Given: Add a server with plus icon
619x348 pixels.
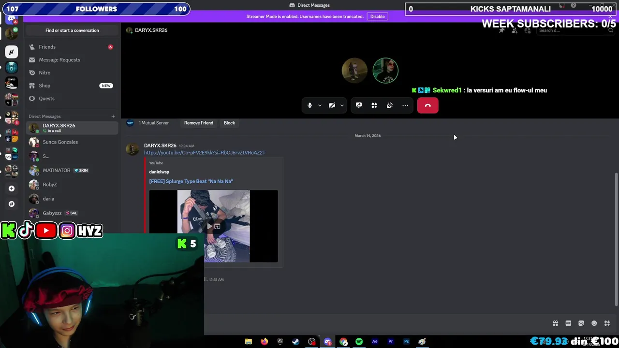Looking at the screenshot, I should (x=12, y=188).
